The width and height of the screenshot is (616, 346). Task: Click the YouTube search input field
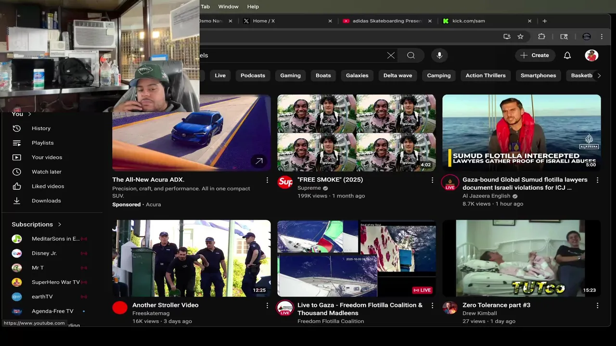(x=291, y=55)
